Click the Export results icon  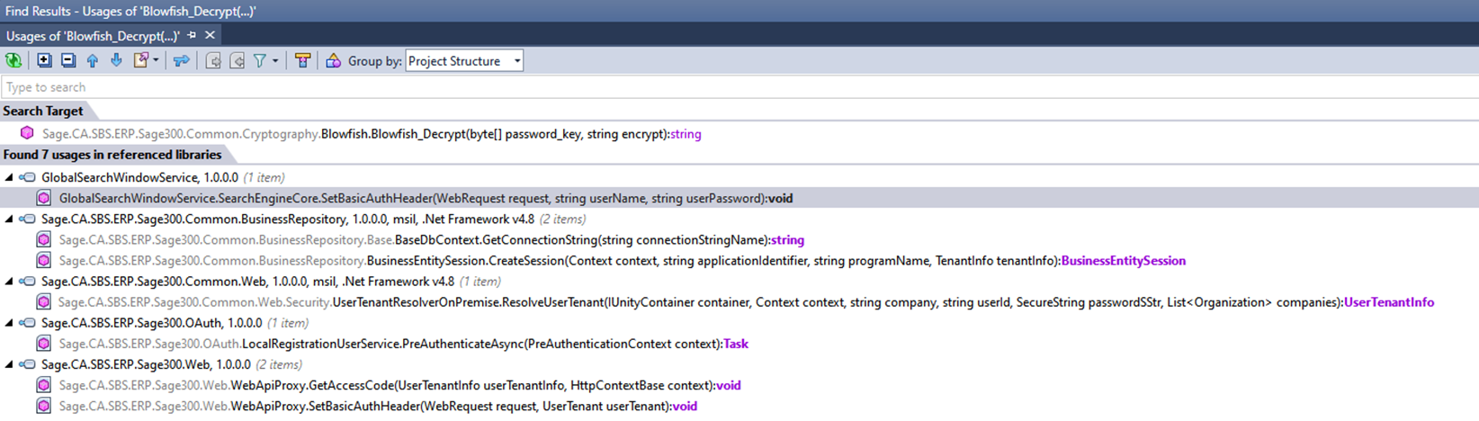tap(141, 60)
